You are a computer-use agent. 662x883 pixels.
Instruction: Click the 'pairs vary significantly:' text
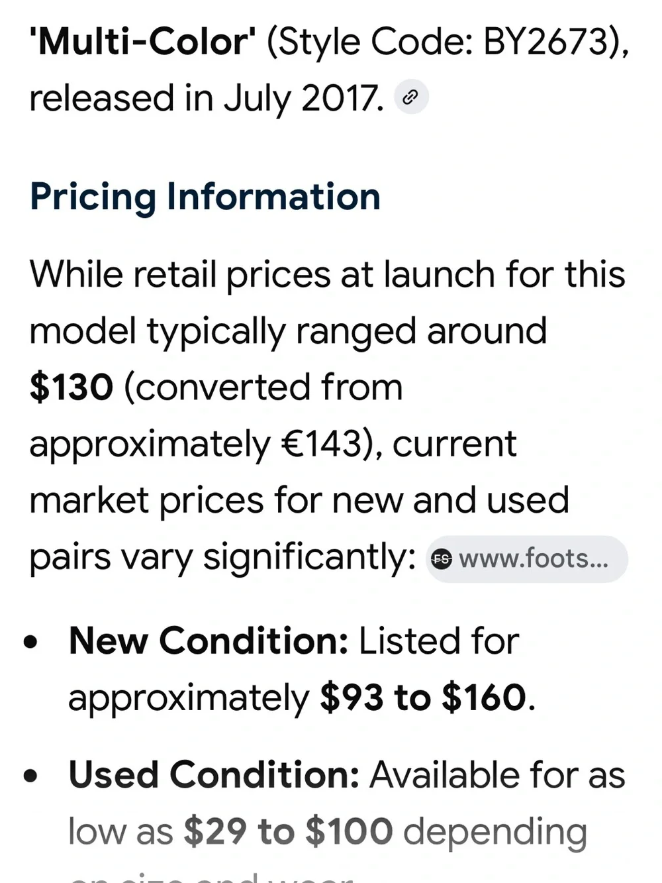(222, 558)
